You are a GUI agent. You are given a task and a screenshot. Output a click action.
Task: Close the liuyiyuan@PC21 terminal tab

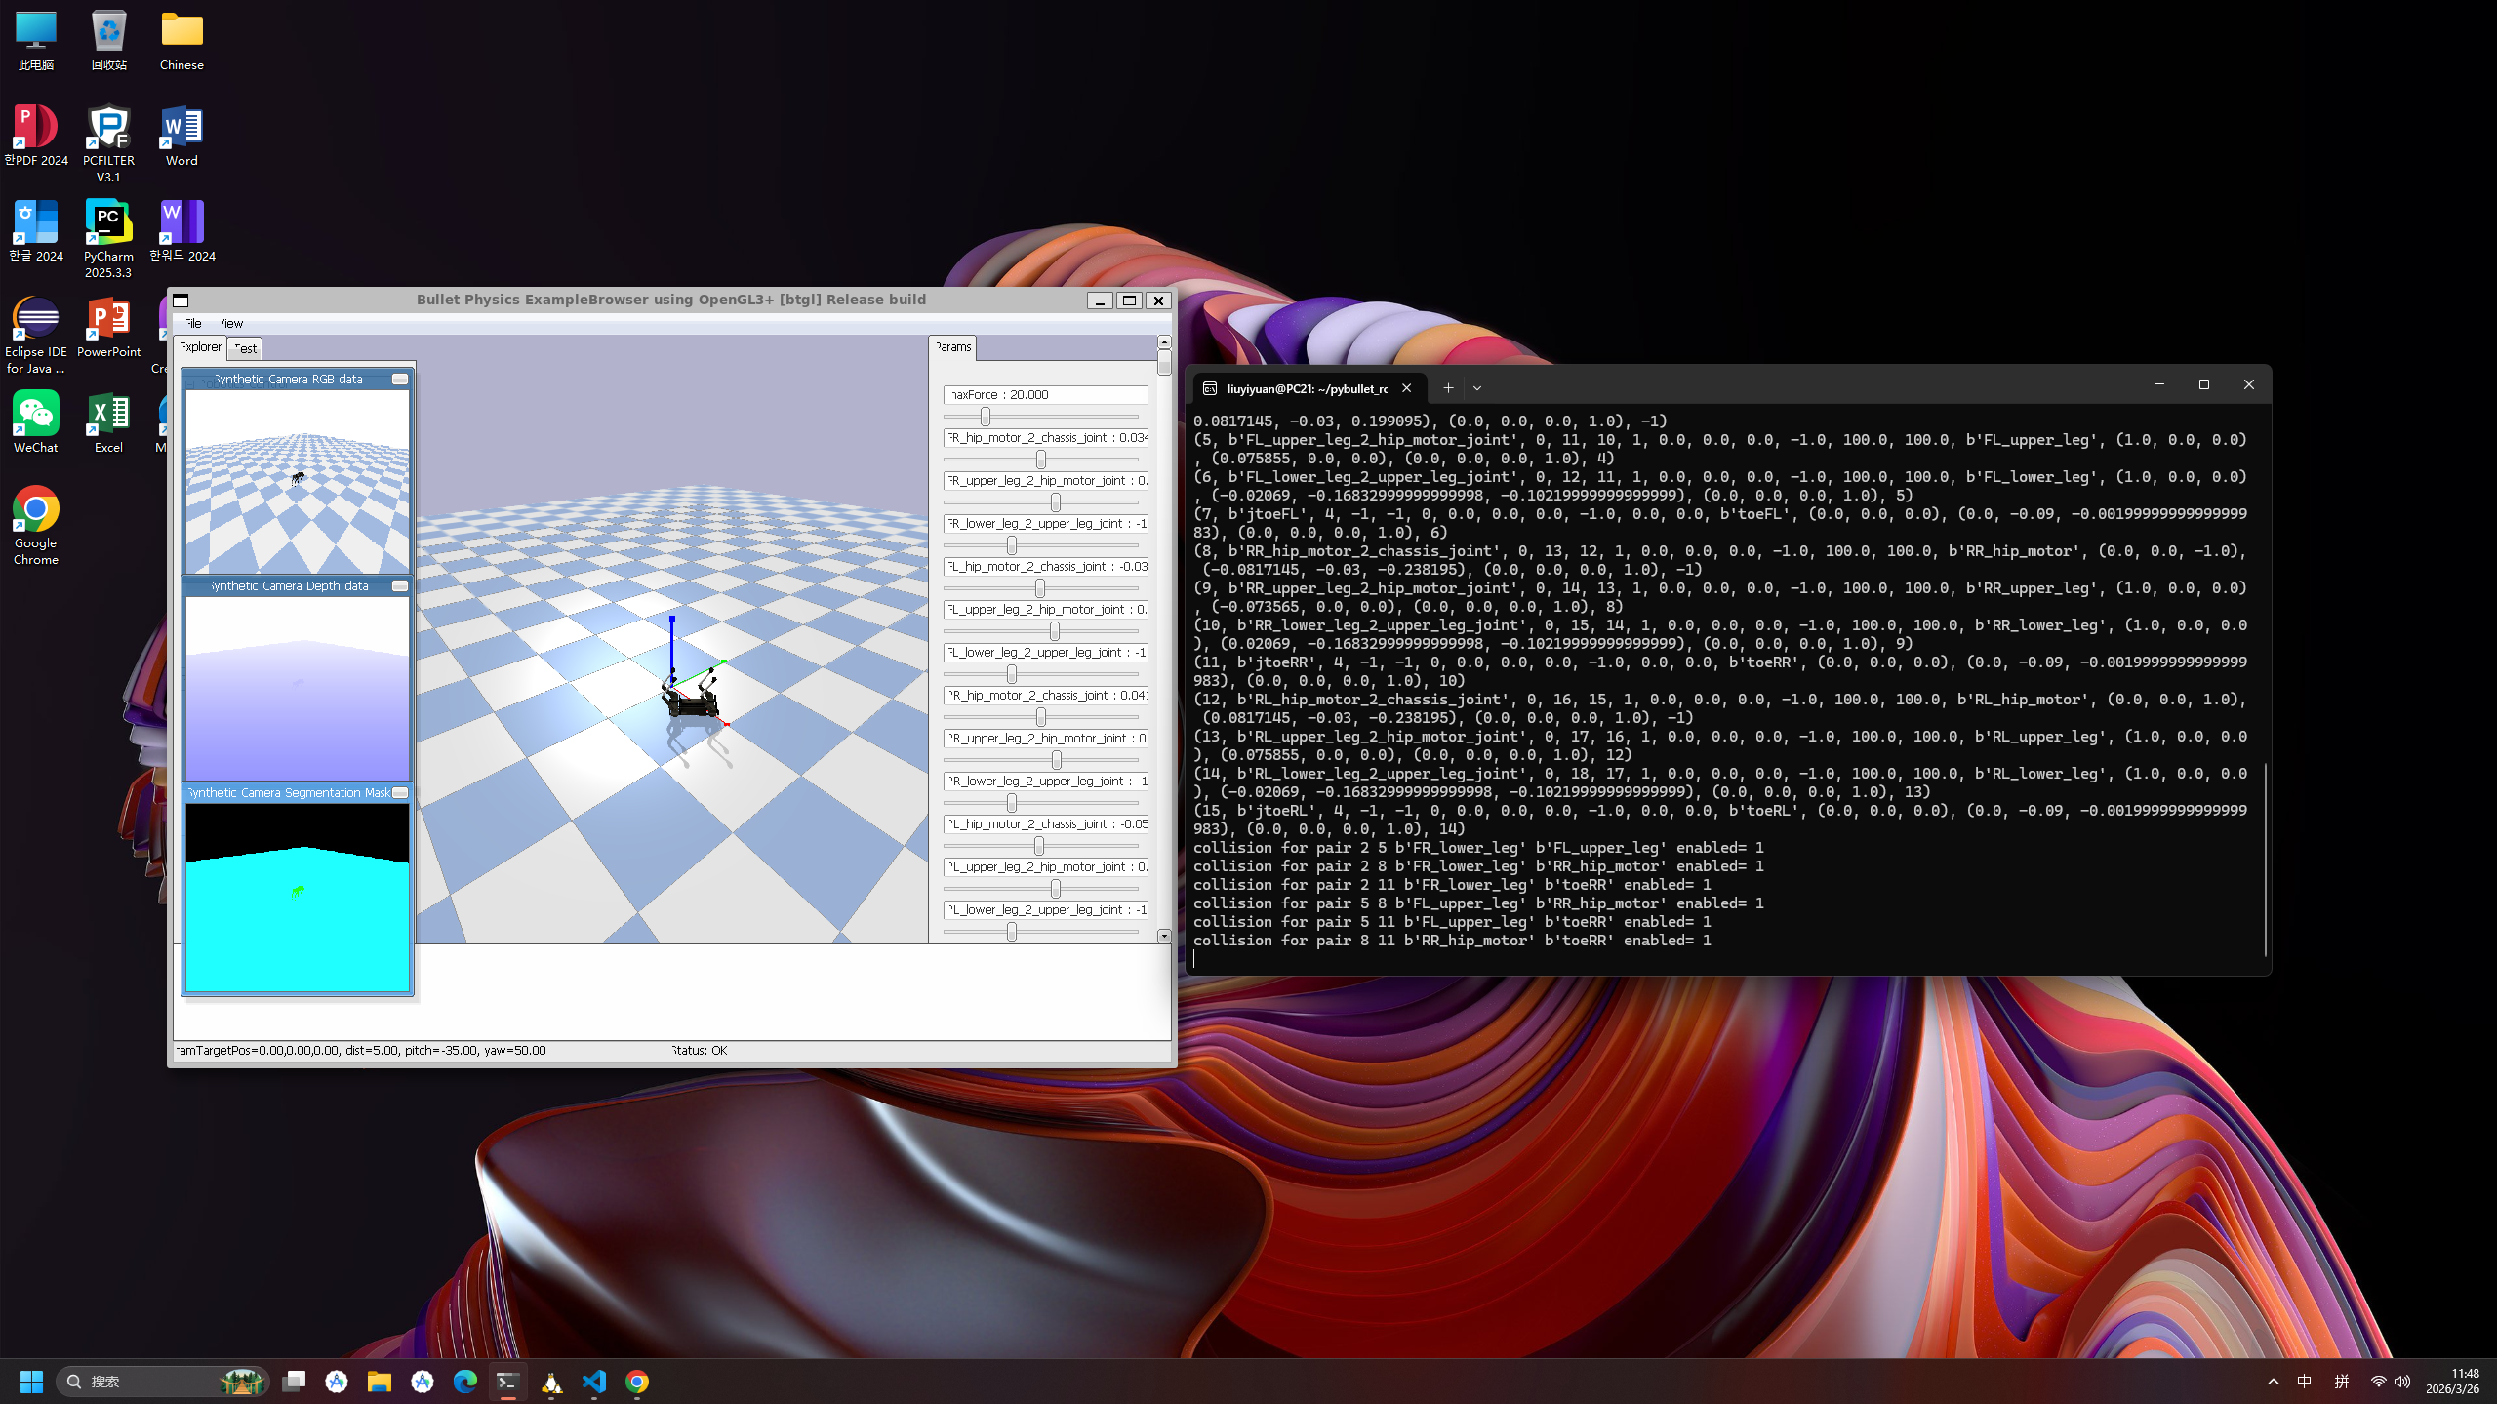(x=1406, y=388)
